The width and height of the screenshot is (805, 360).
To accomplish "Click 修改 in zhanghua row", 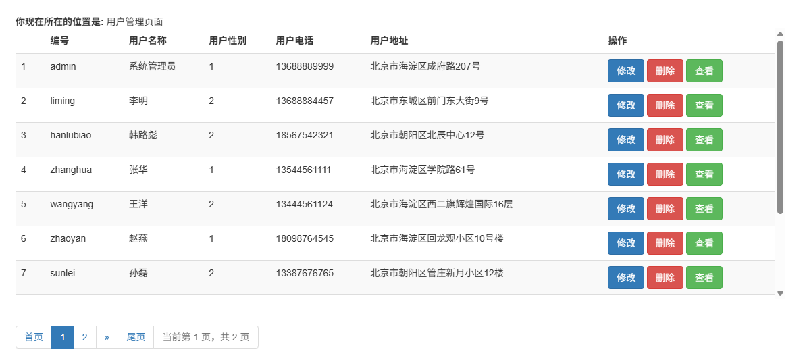I will (626, 174).
